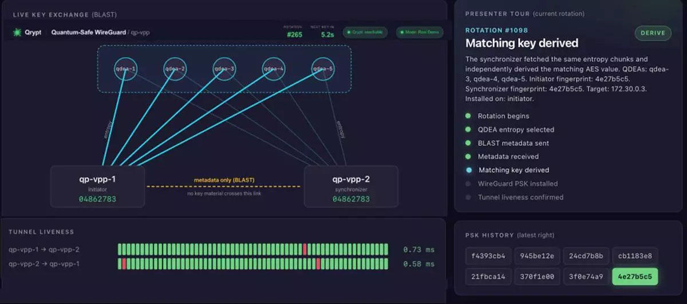Click the metadata only (BLAST) link label
Viewport: 687px width, 304px height.
tap(223, 180)
